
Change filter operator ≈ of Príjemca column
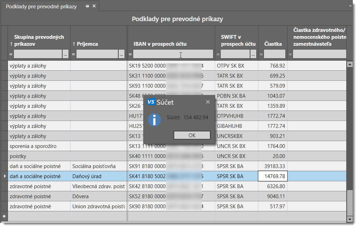click(x=74, y=54)
